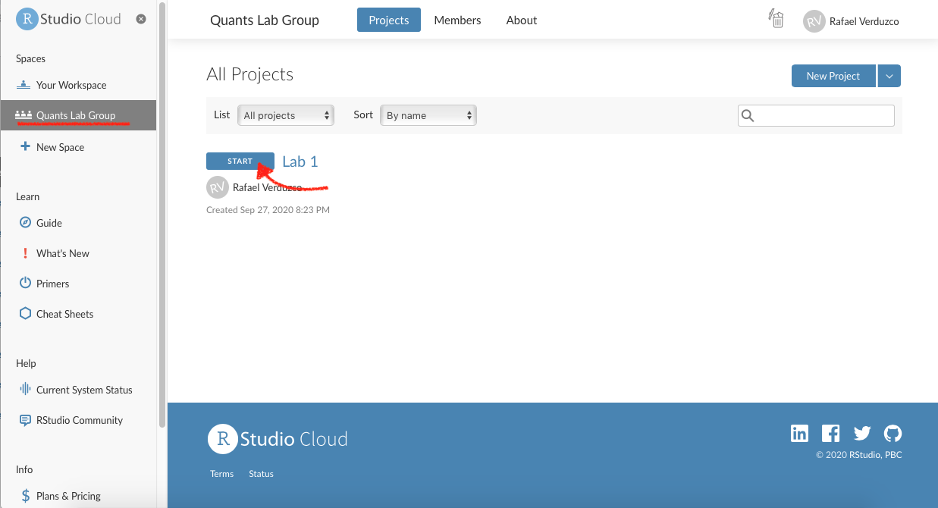Open the Twitter icon in footer

862,434
